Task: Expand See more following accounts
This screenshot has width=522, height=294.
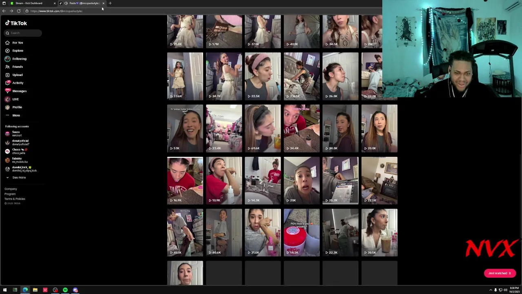Action: [16, 178]
